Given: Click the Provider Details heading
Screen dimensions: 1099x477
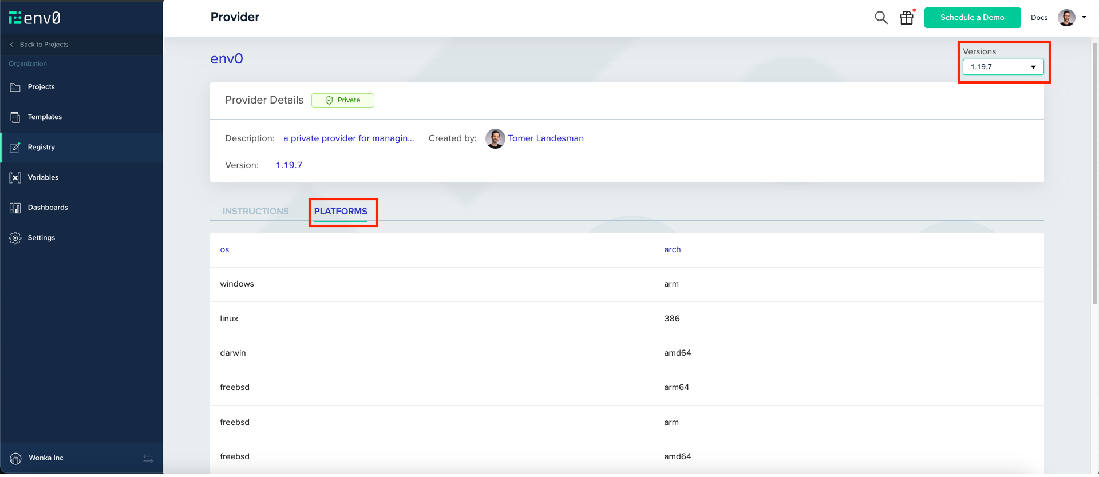Looking at the screenshot, I should (264, 100).
